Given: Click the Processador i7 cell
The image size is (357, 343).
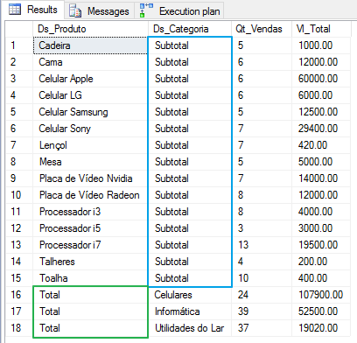Looking at the screenshot, I should (x=90, y=245).
